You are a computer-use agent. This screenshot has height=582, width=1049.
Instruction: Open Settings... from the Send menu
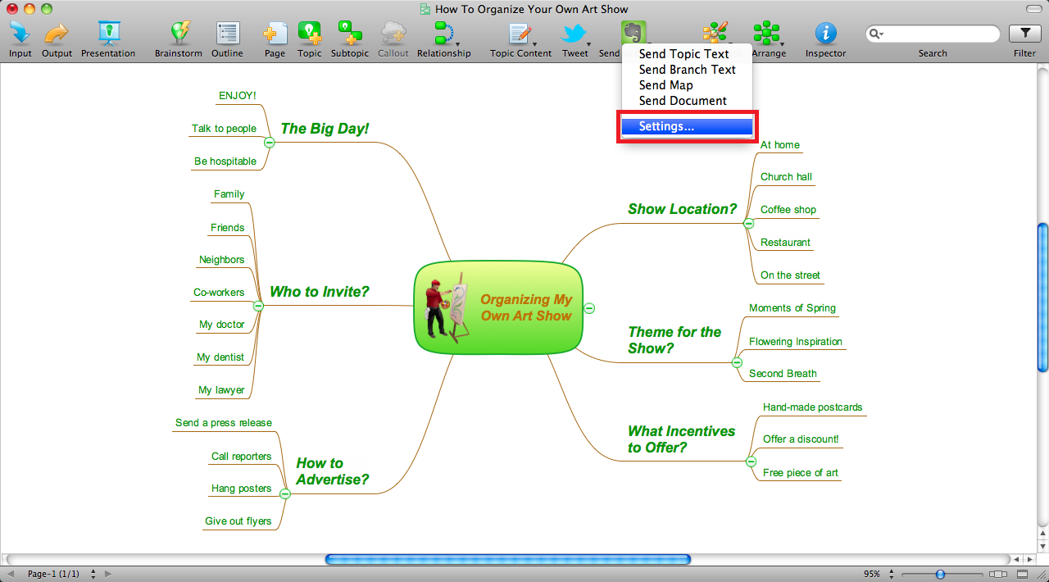point(687,126)
